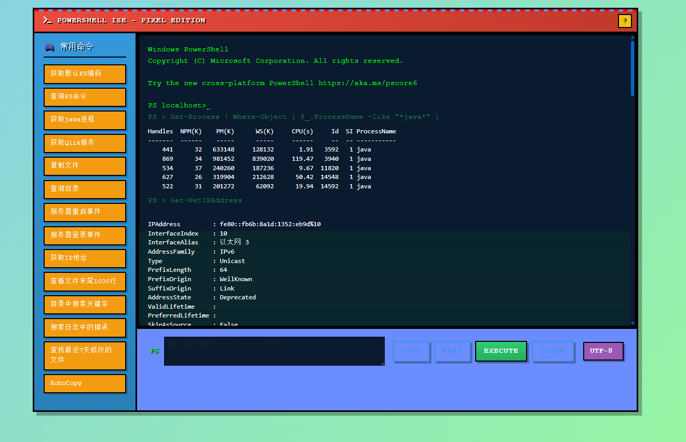Select 查询目录 in the sidebar
686x442 pixels.
pos(85,189)
